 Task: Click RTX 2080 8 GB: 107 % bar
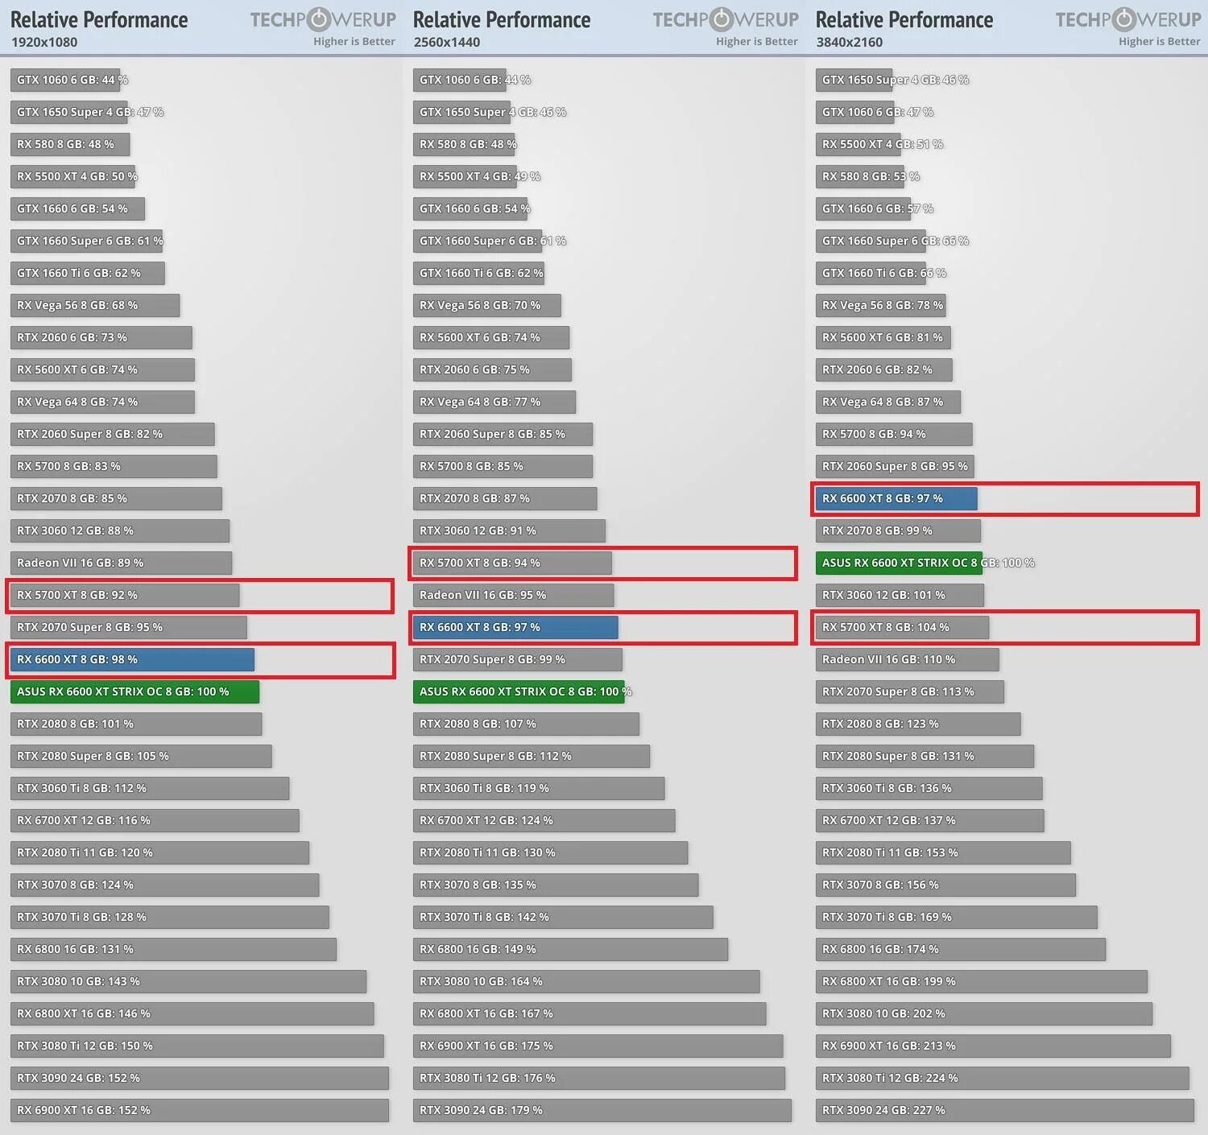pyautogui.click(x=526, y=724)
